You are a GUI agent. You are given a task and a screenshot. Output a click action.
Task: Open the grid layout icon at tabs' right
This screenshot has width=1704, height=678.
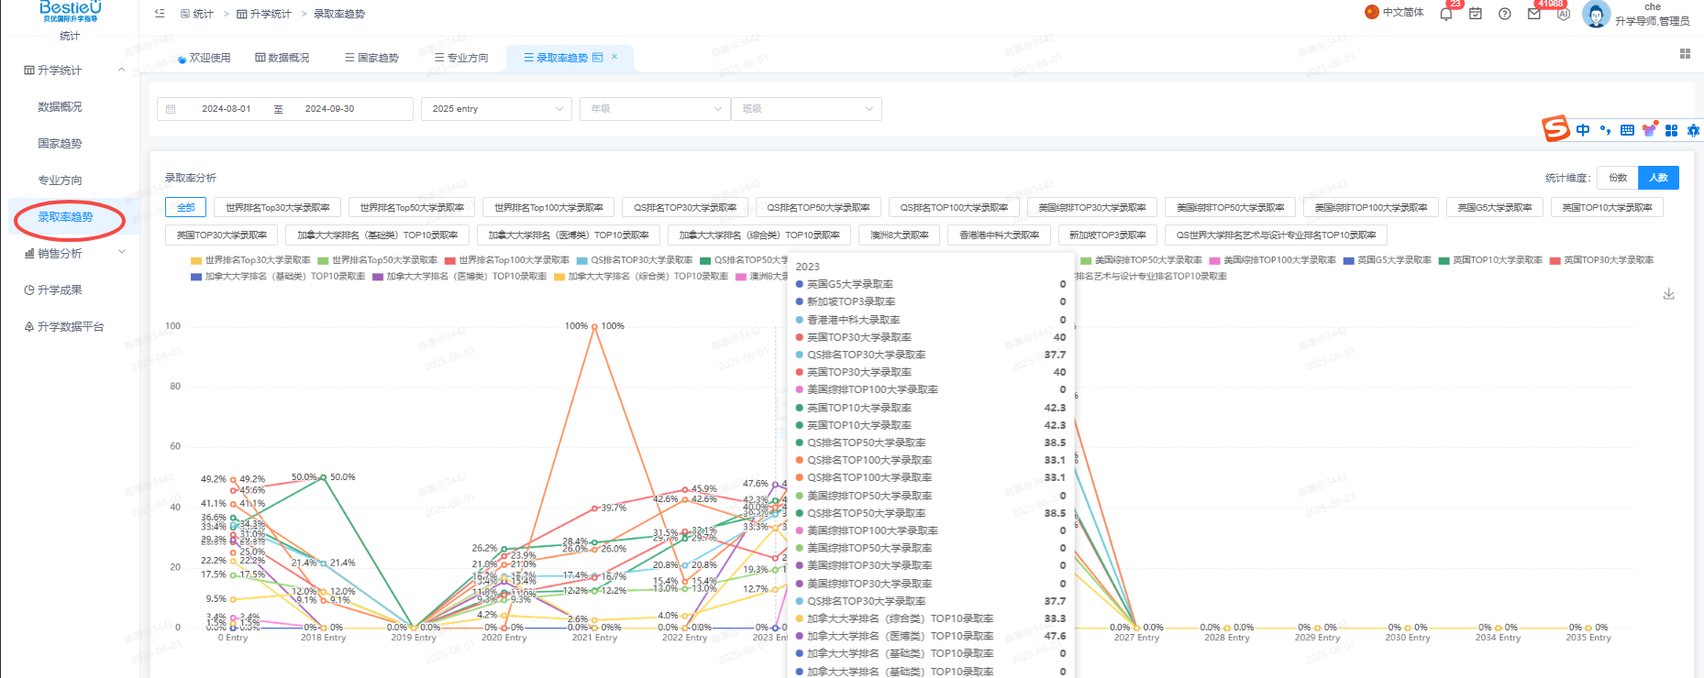tap(1685, 54)
